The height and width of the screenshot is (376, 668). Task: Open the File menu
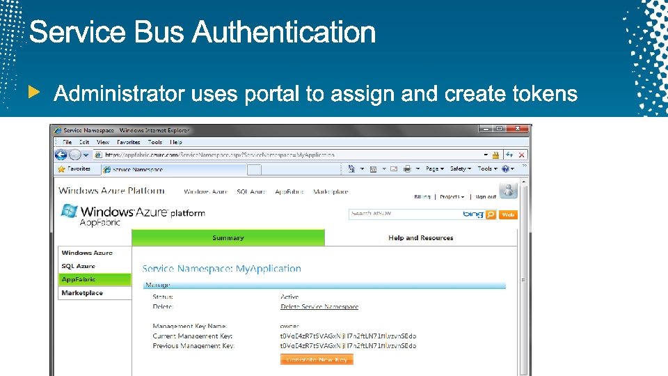tap(67, 142)
